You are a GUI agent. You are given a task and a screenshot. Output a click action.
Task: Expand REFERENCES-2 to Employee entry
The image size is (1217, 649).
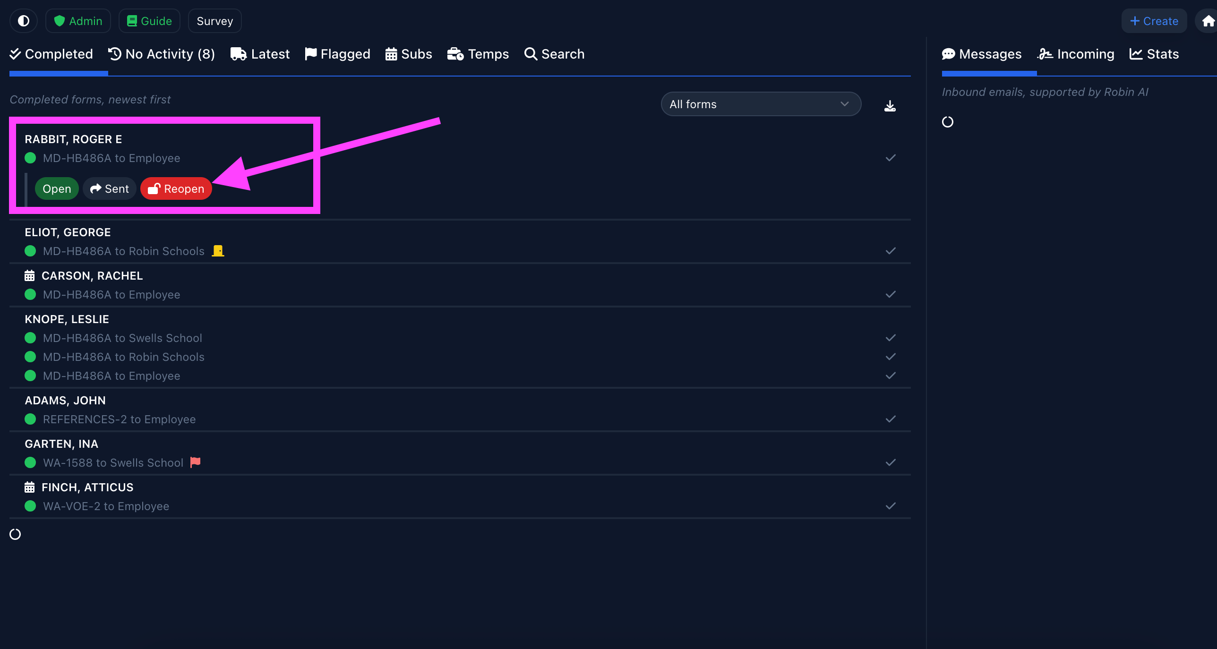[x=119, y=419]
